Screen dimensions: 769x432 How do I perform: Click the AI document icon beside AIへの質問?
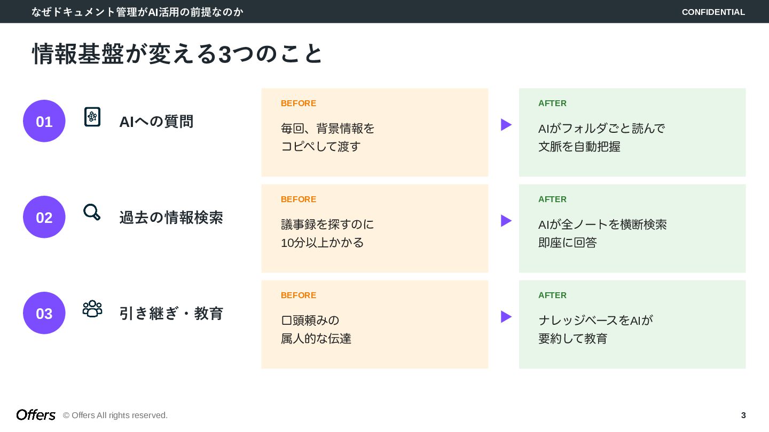click(92, 117)
